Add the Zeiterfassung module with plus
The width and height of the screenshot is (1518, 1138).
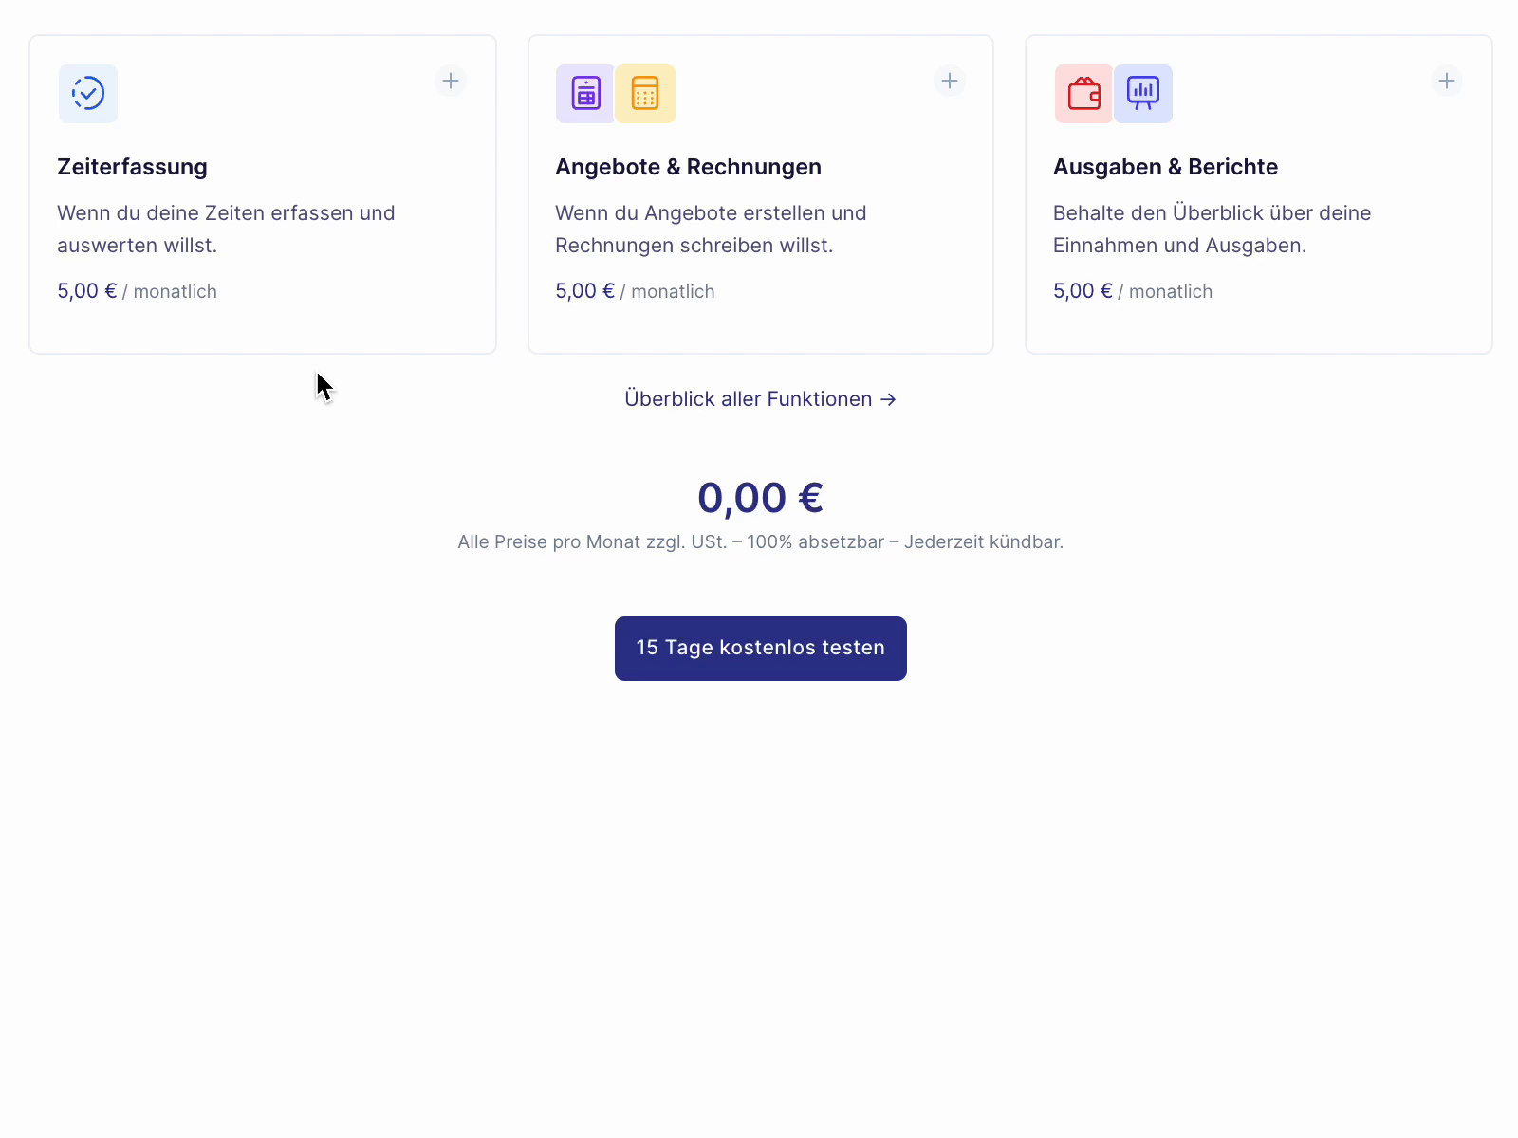pos(451,82)
